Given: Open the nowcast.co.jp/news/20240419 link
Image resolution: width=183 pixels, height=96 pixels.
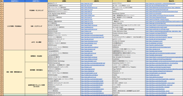Looking at the screenshot, I should tap(156, 33).
